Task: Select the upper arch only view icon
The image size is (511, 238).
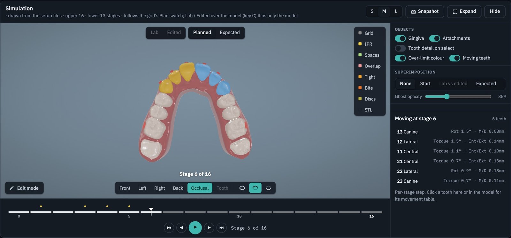Action: (x=255, y=188)
